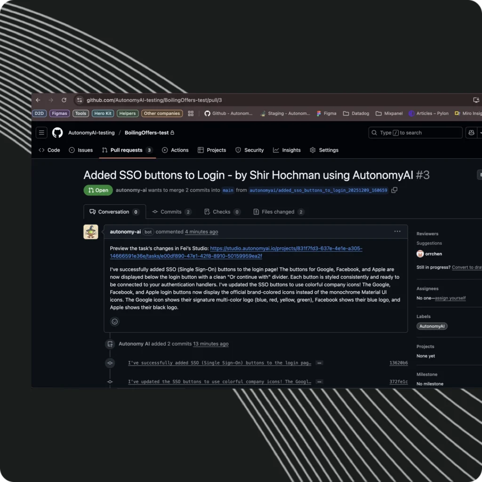
Task: Open the Commits tab
Action: [x=171, y=212]
